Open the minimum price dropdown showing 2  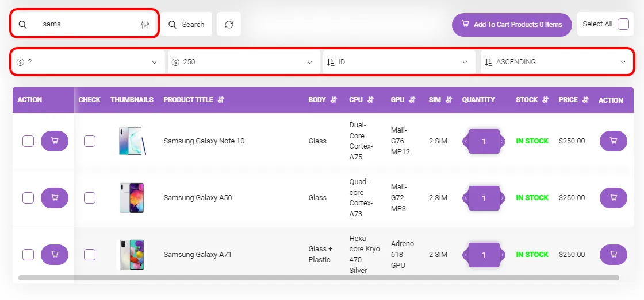pyautogui.click(x=87, y=62)
